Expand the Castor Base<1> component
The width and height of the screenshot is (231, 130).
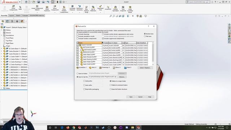[1, 48]
